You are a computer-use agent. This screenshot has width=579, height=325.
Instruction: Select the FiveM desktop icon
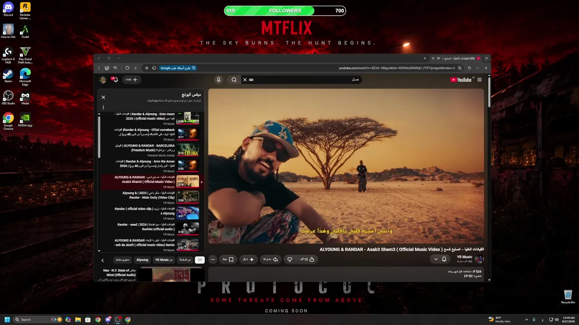pos(25,31)
